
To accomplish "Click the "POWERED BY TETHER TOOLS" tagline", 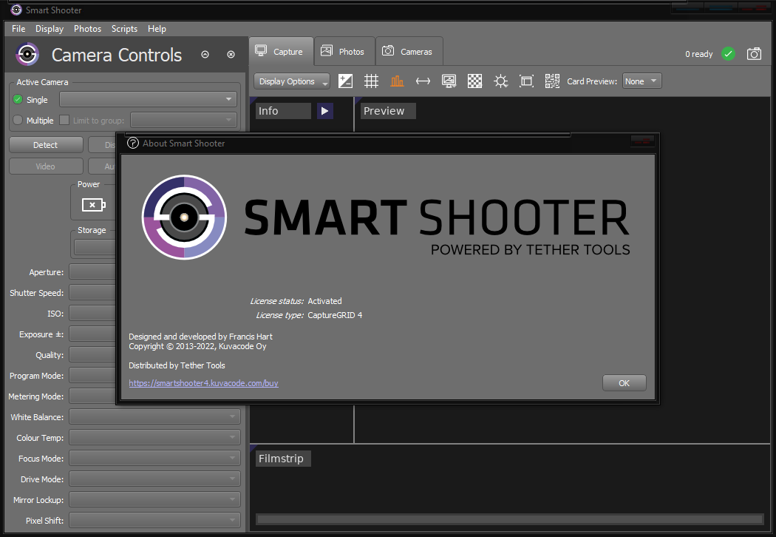I will click(x=531, y=250).
